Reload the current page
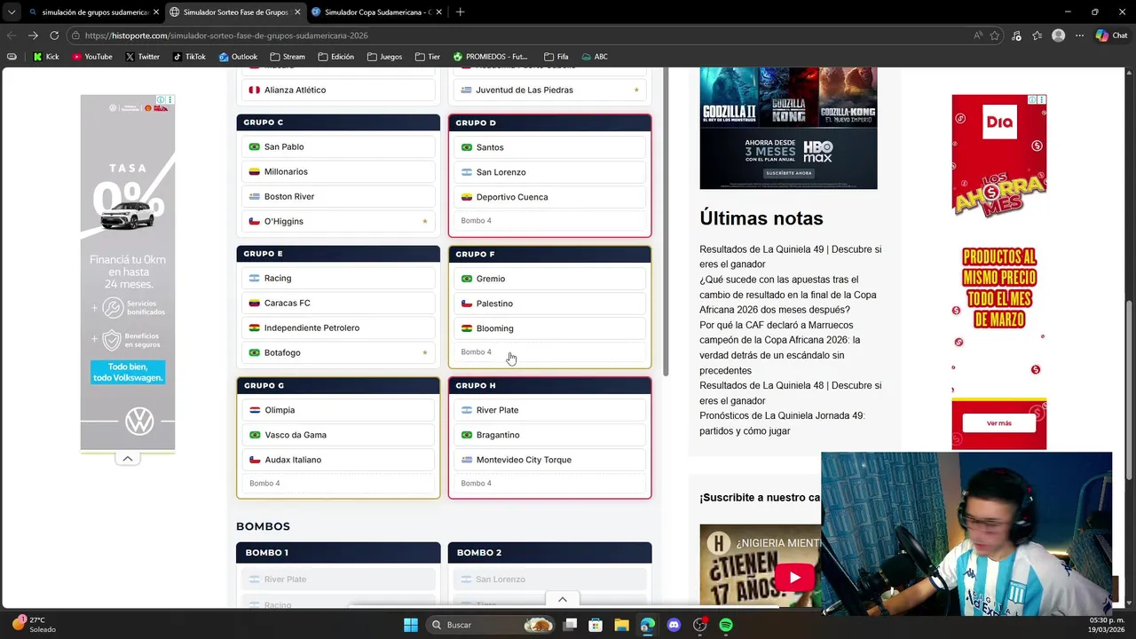The height and width of the screenshot is (639, 1136). tap(54, 35)
